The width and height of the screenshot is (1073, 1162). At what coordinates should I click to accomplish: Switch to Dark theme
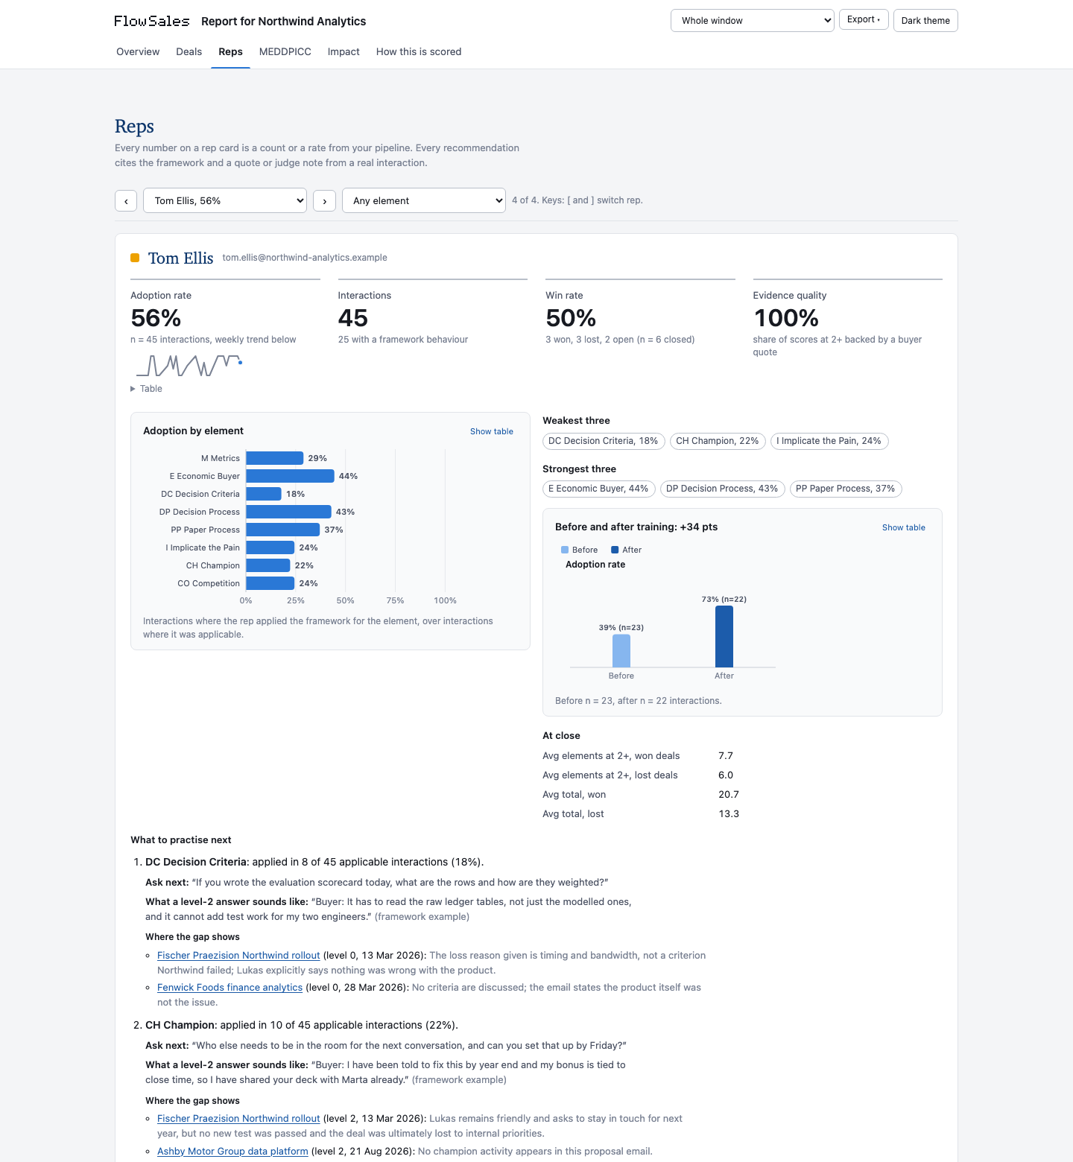coord(925,21)
